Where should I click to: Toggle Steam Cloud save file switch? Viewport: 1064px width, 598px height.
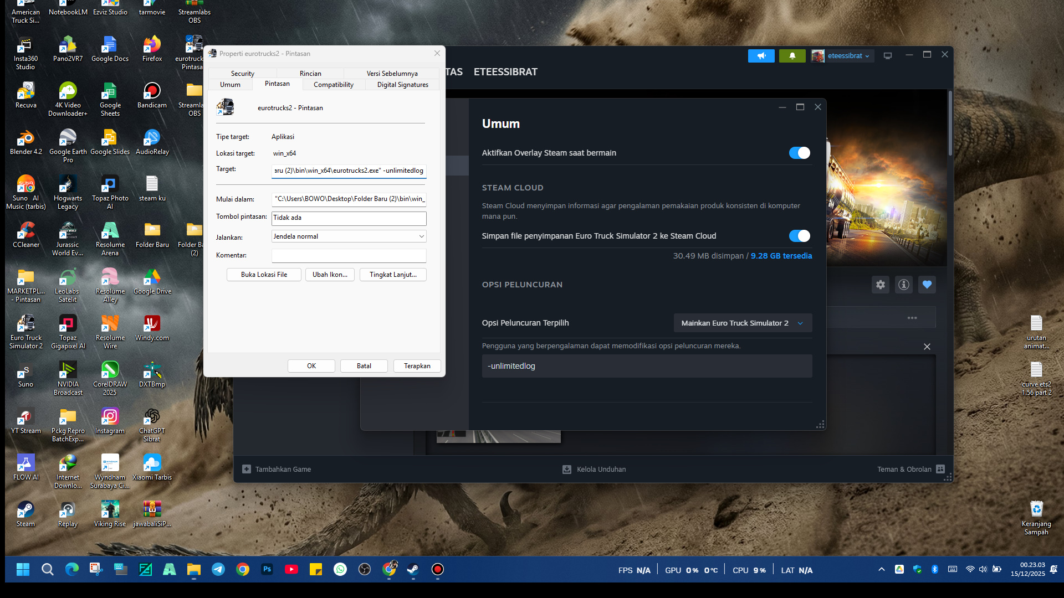(799, 236)
